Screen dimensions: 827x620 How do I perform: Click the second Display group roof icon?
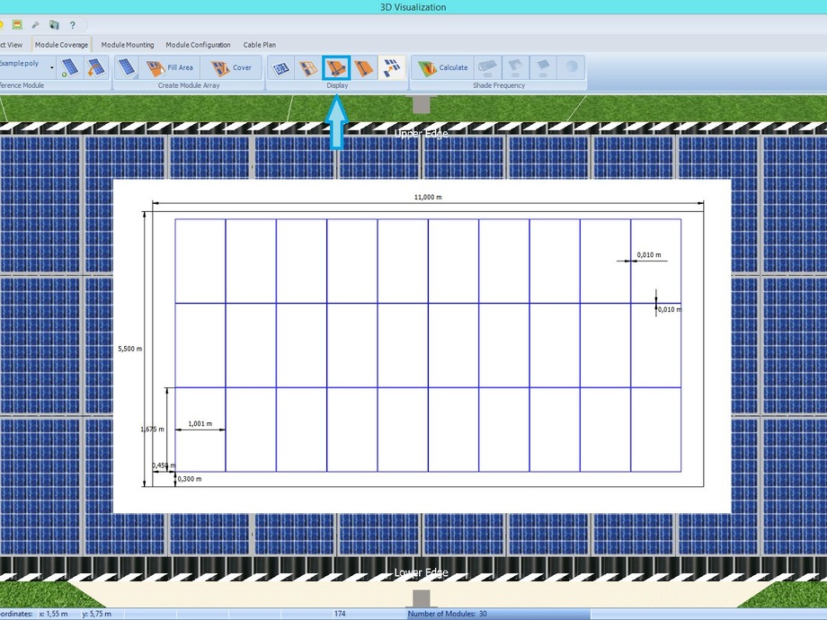[308, 67]
